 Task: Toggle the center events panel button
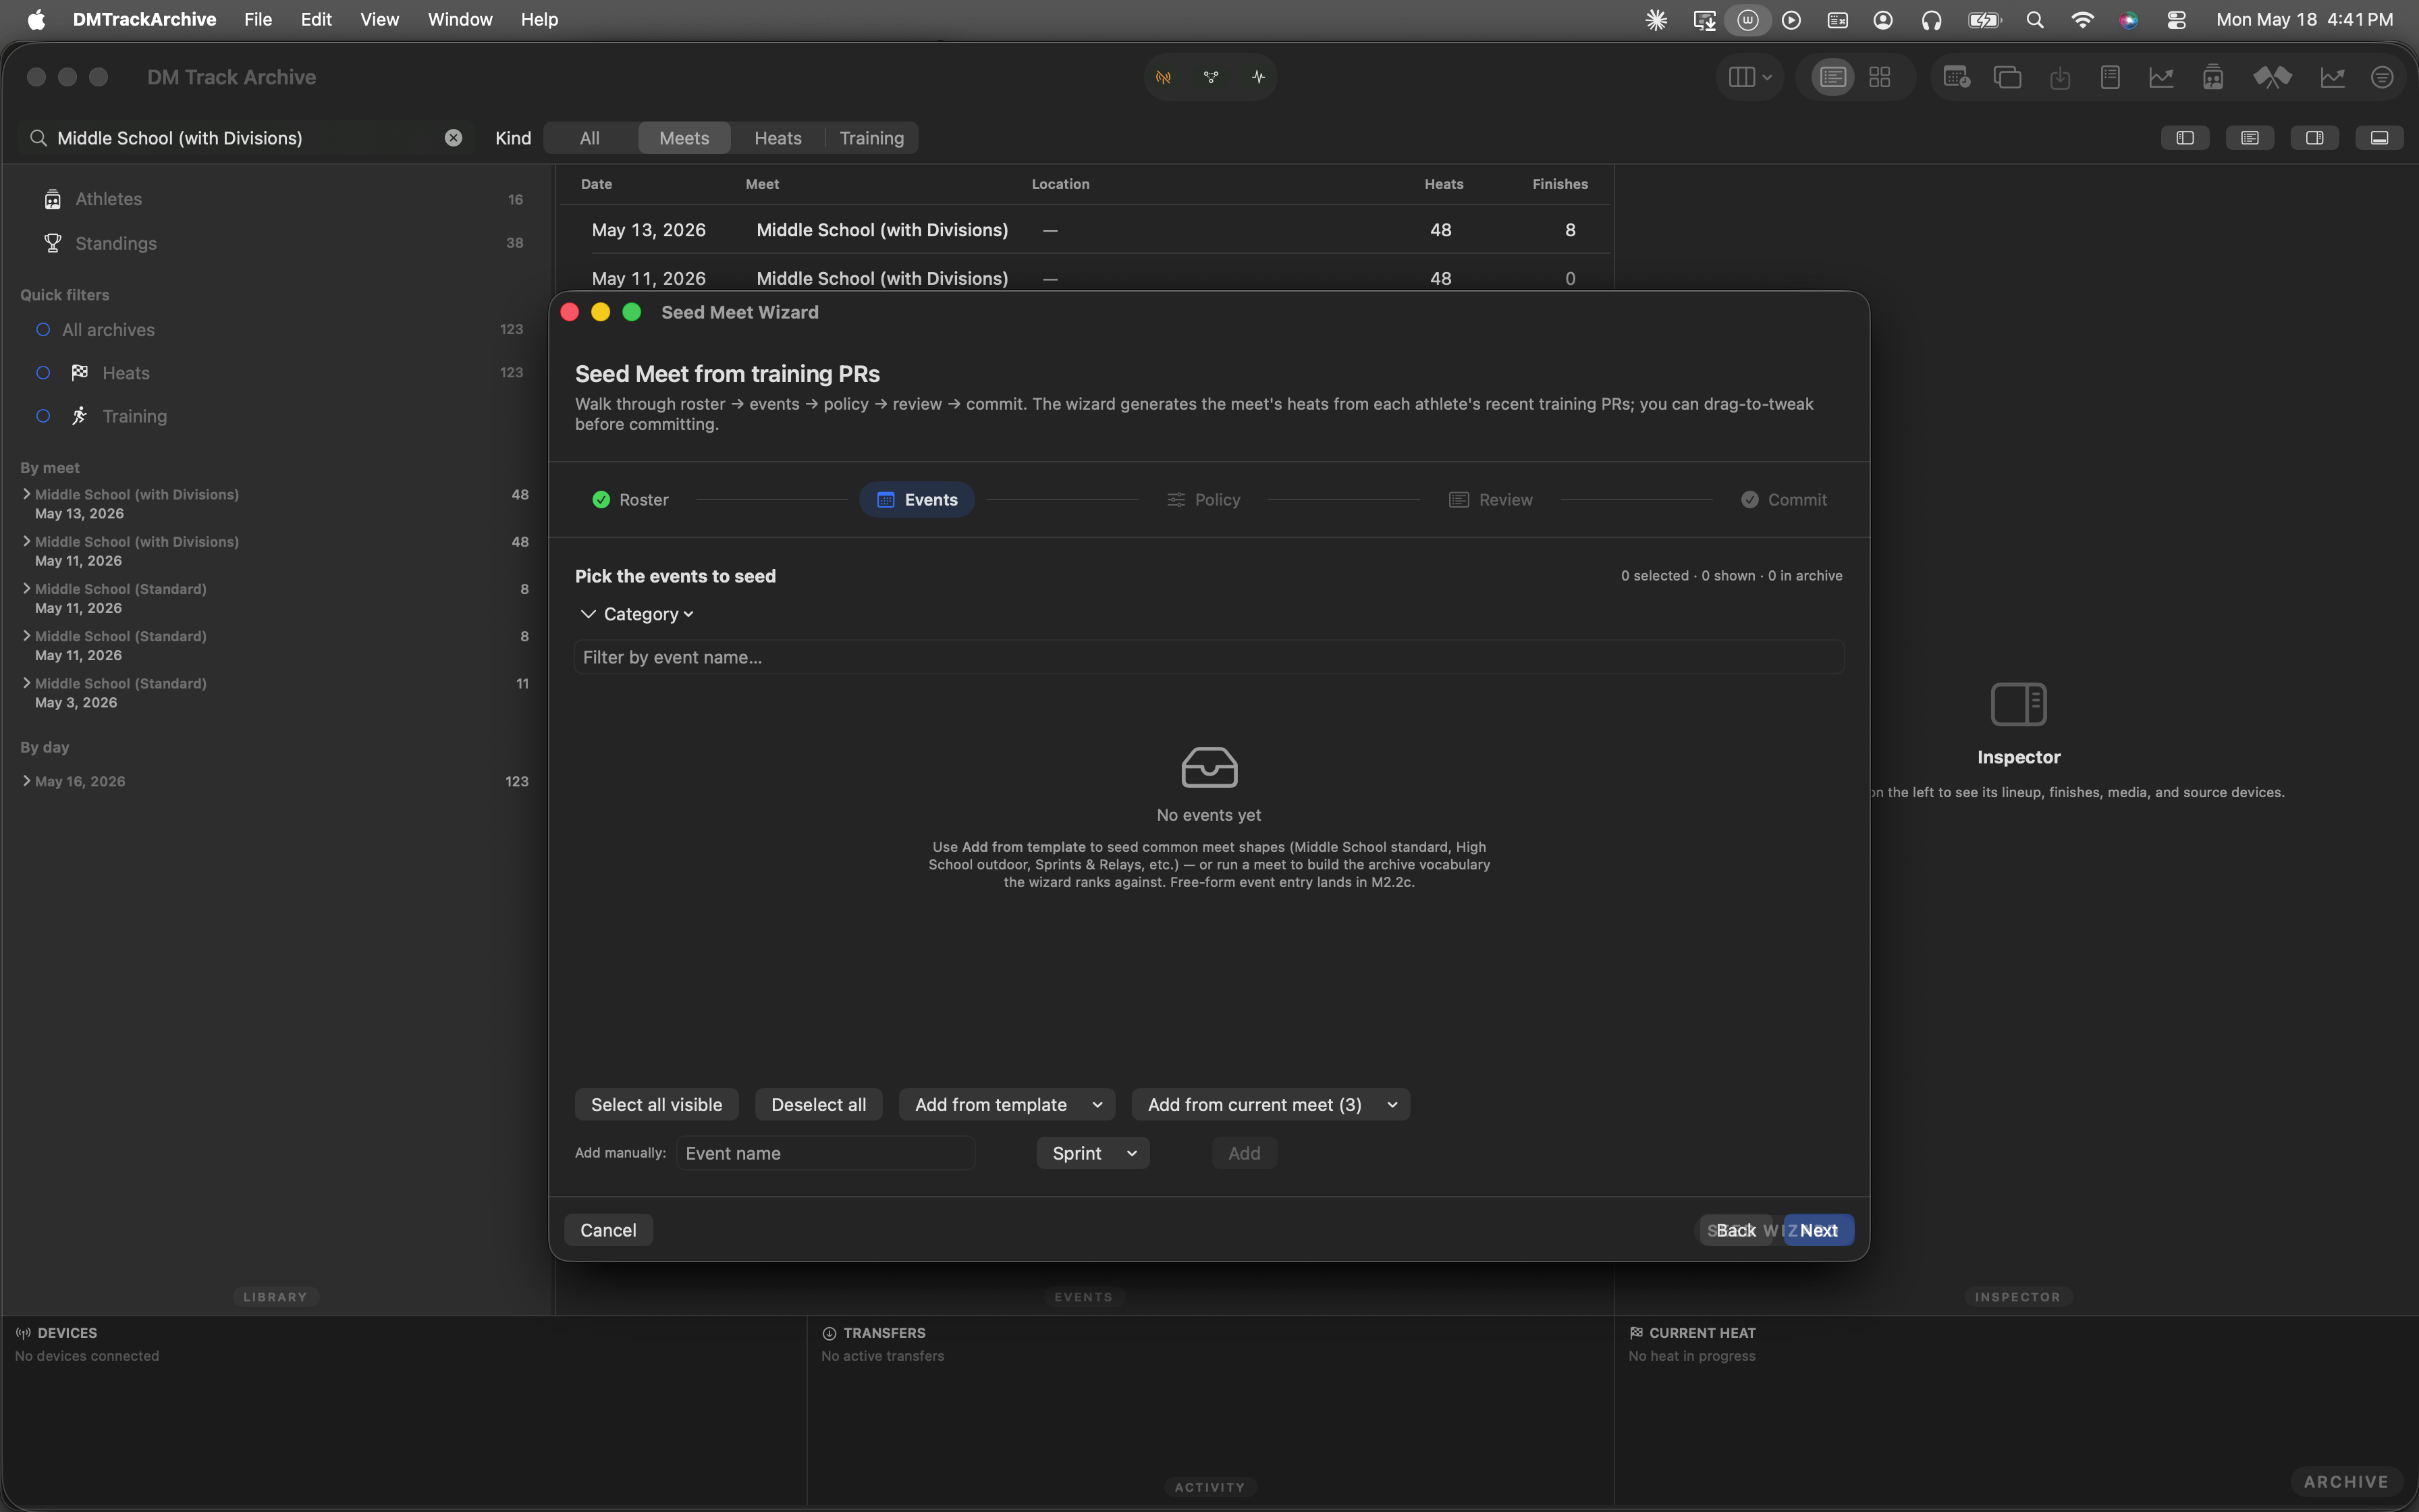click(2249, 138)
